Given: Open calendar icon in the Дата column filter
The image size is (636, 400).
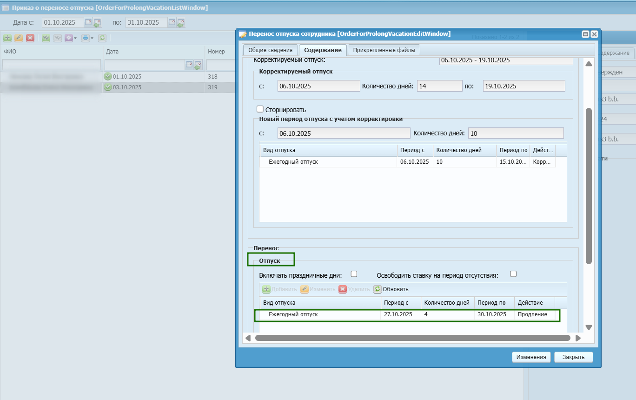Looking at the screenshot, I should pyautogui.click(x=190, y=65).
